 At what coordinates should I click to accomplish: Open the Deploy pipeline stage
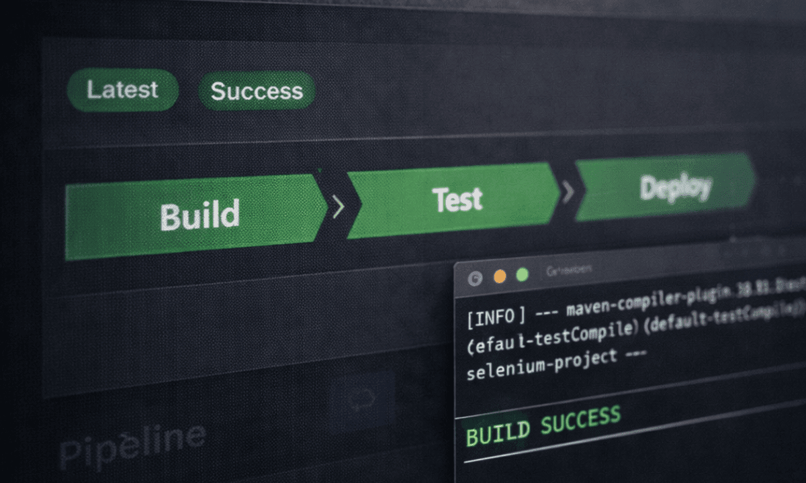[666, 187]
